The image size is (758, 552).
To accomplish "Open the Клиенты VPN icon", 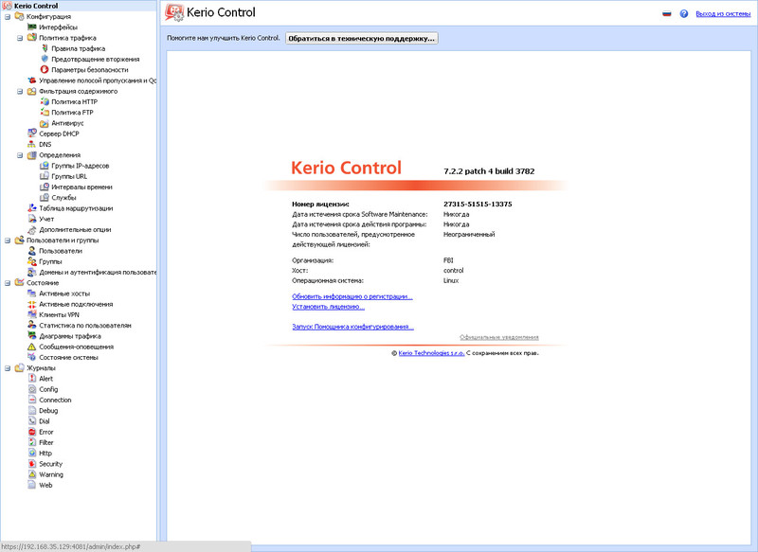I will click(31, 314).
